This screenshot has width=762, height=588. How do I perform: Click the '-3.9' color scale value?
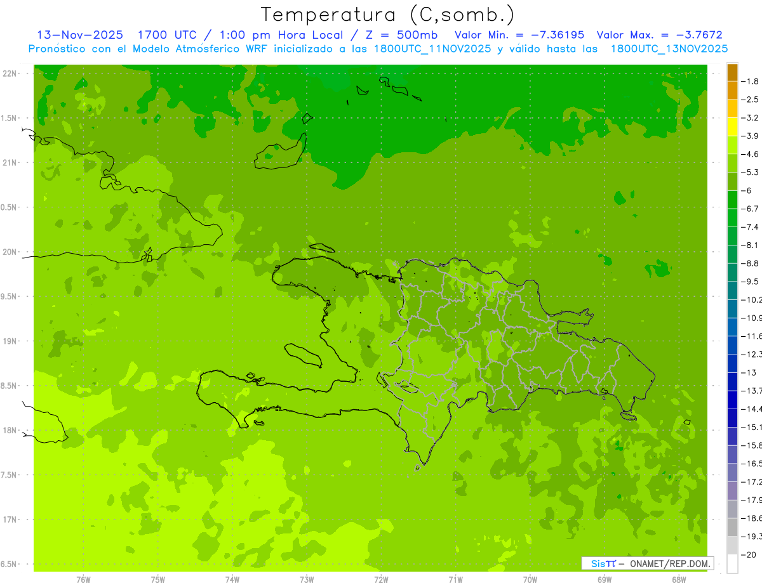coord(750,136)
